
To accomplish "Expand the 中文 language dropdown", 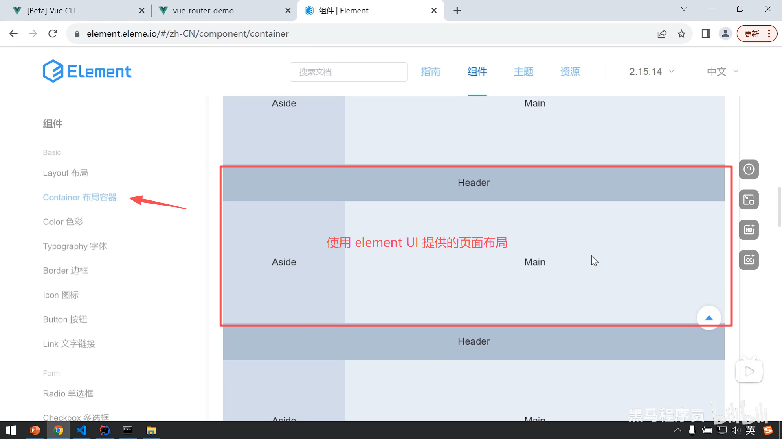I will click(x=723, y=72).
